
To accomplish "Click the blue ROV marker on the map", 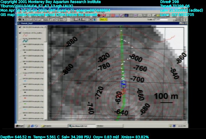I will pos(124,83).
